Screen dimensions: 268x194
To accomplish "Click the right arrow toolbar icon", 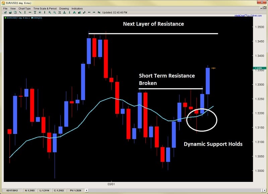I will pyautogui.click(x=94, y=12).
